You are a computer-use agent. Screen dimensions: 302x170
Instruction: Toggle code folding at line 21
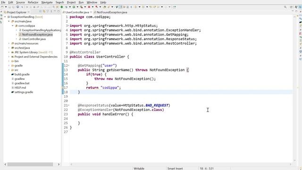69,105
